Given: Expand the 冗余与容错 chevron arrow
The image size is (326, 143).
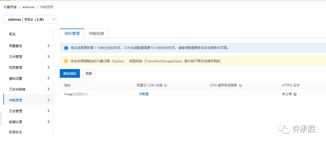Looking at the screenshot, I should point(48,89).
